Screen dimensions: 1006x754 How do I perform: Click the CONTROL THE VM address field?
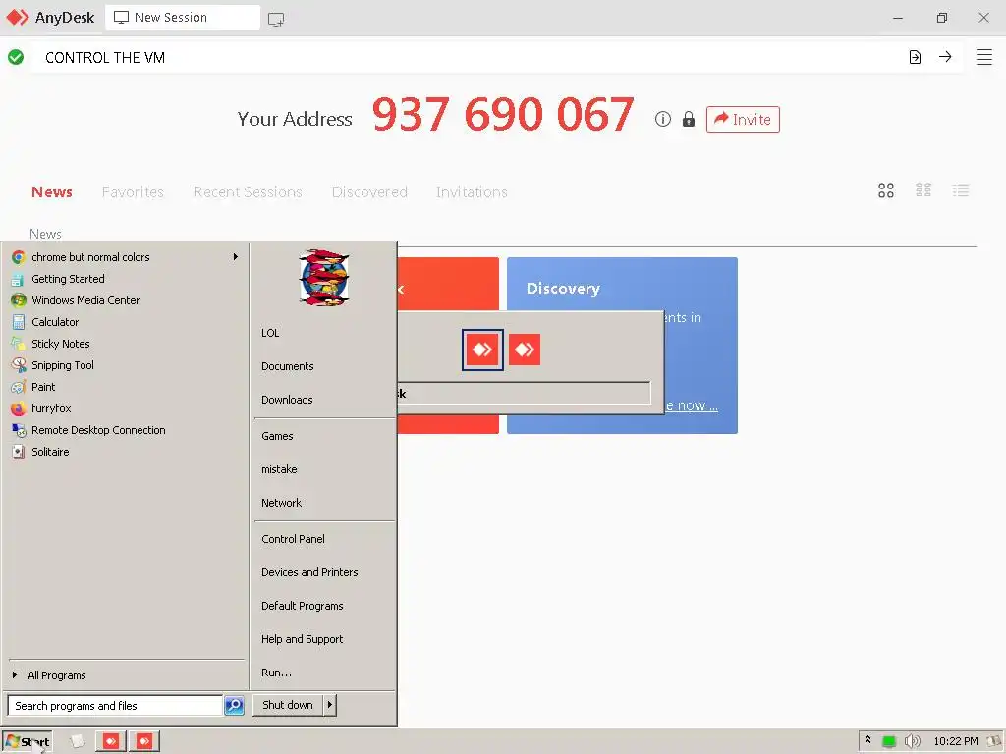(469, 57)
